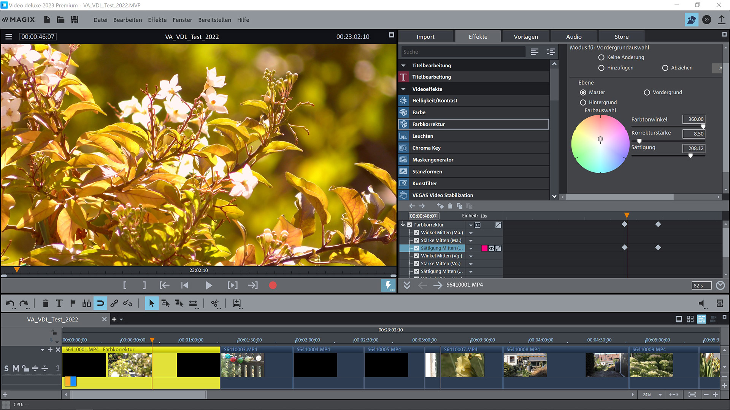Select the Vordergrund layer radio button

click(647, 92)
